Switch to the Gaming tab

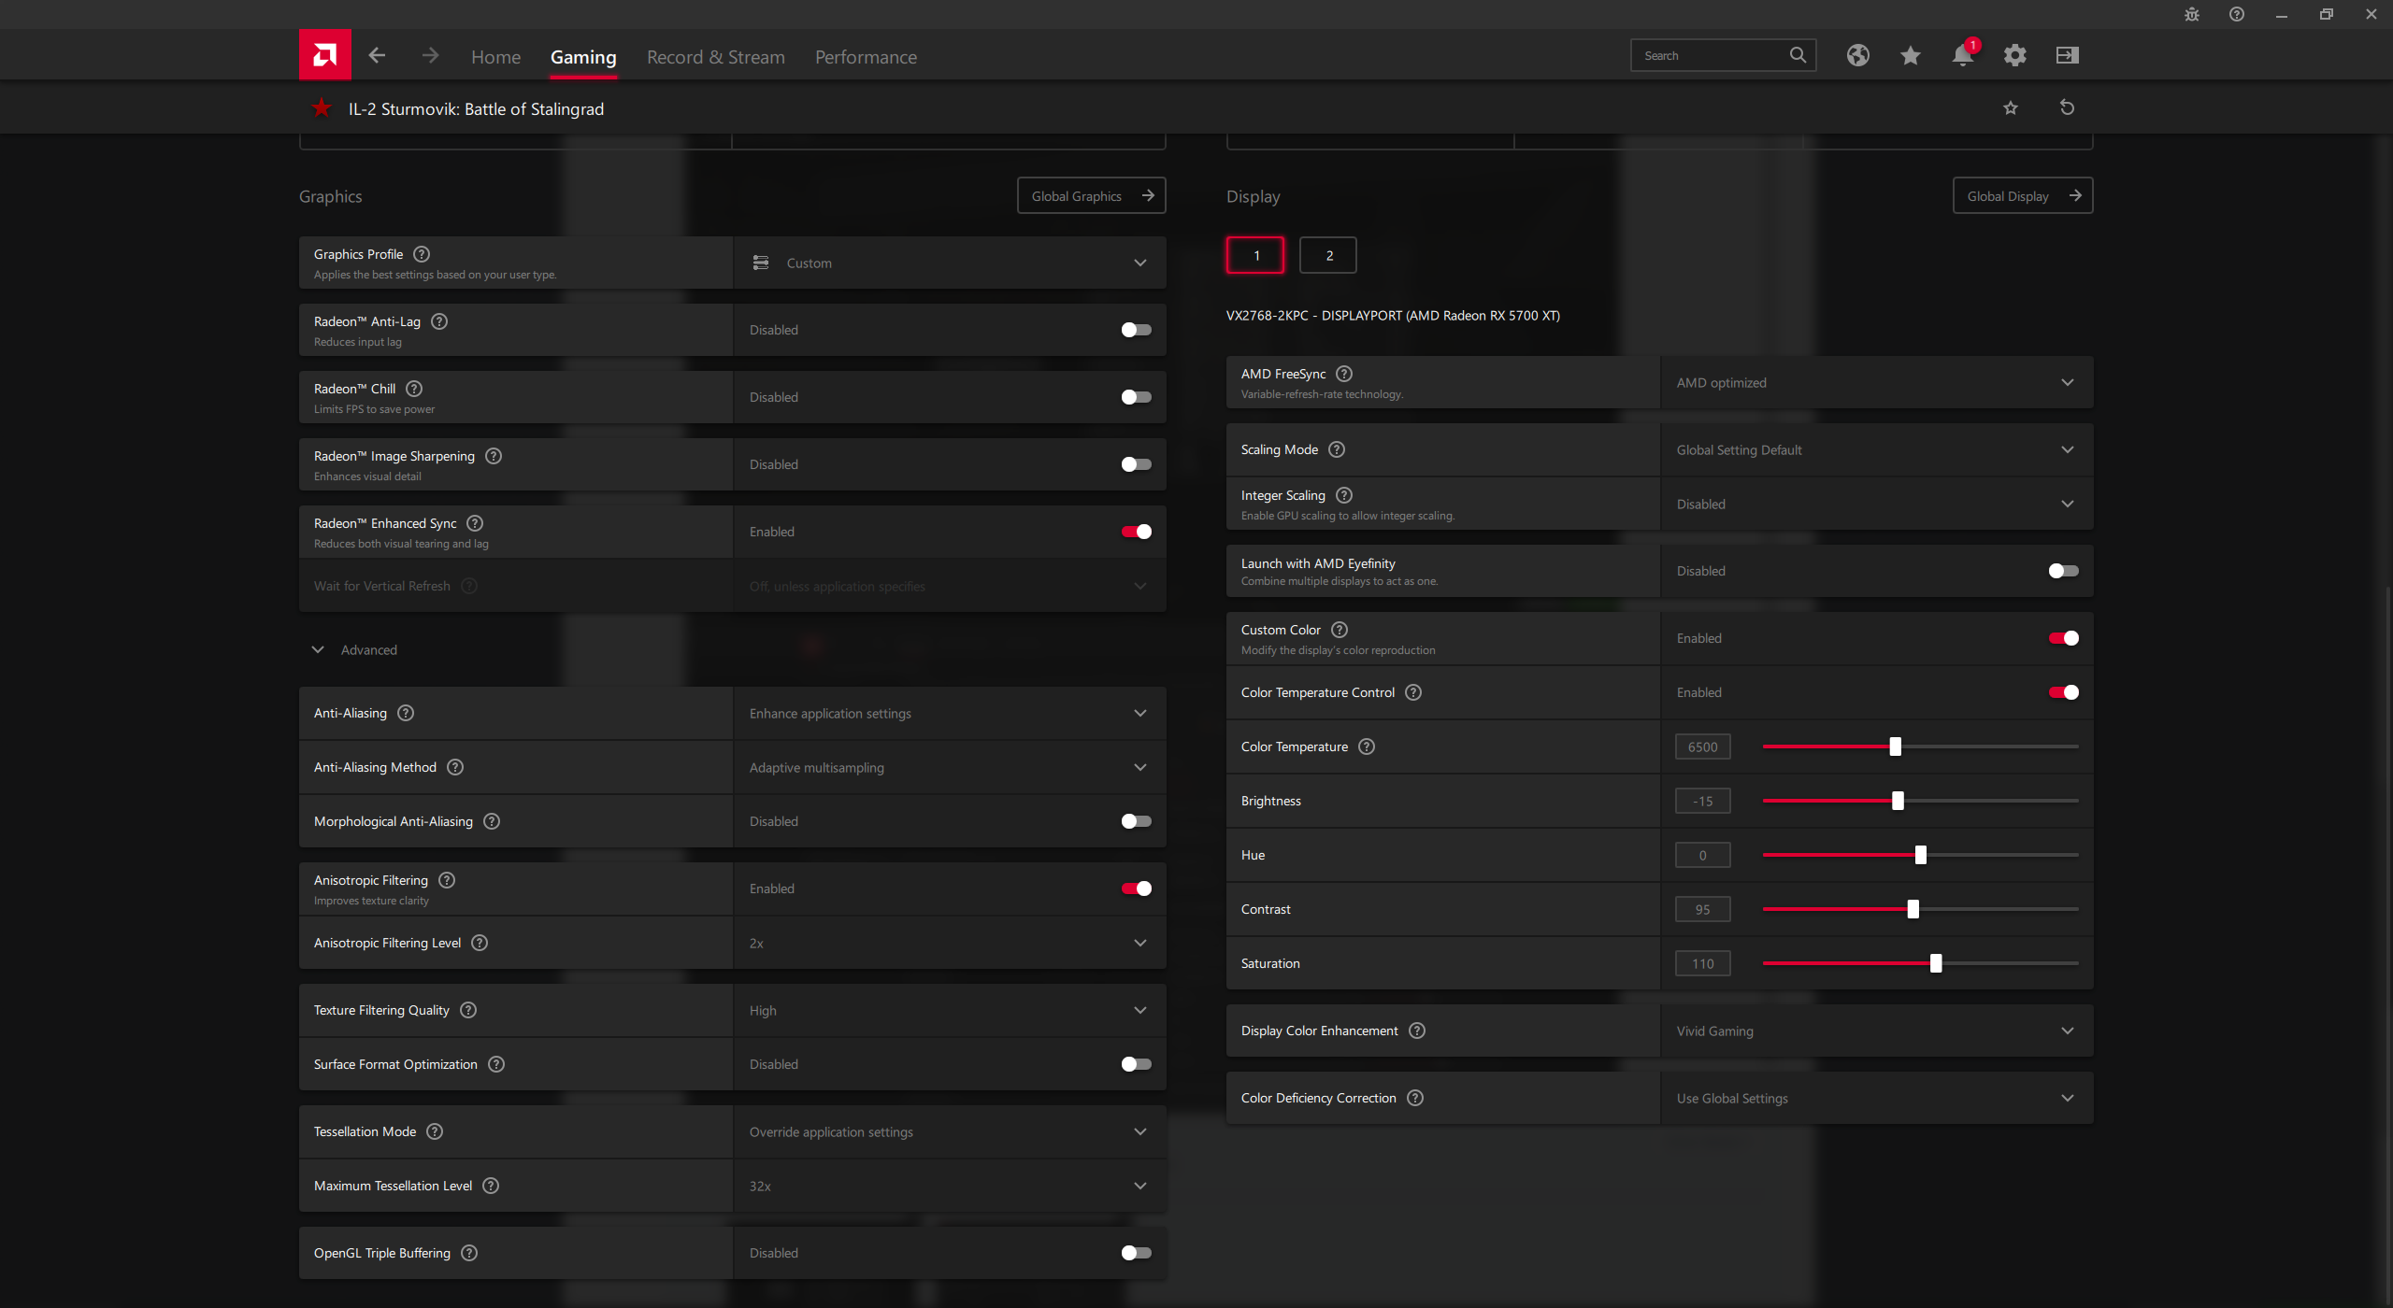(x=583, y=57)
